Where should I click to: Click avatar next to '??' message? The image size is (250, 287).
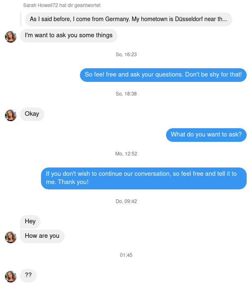(x=11, y=277)
